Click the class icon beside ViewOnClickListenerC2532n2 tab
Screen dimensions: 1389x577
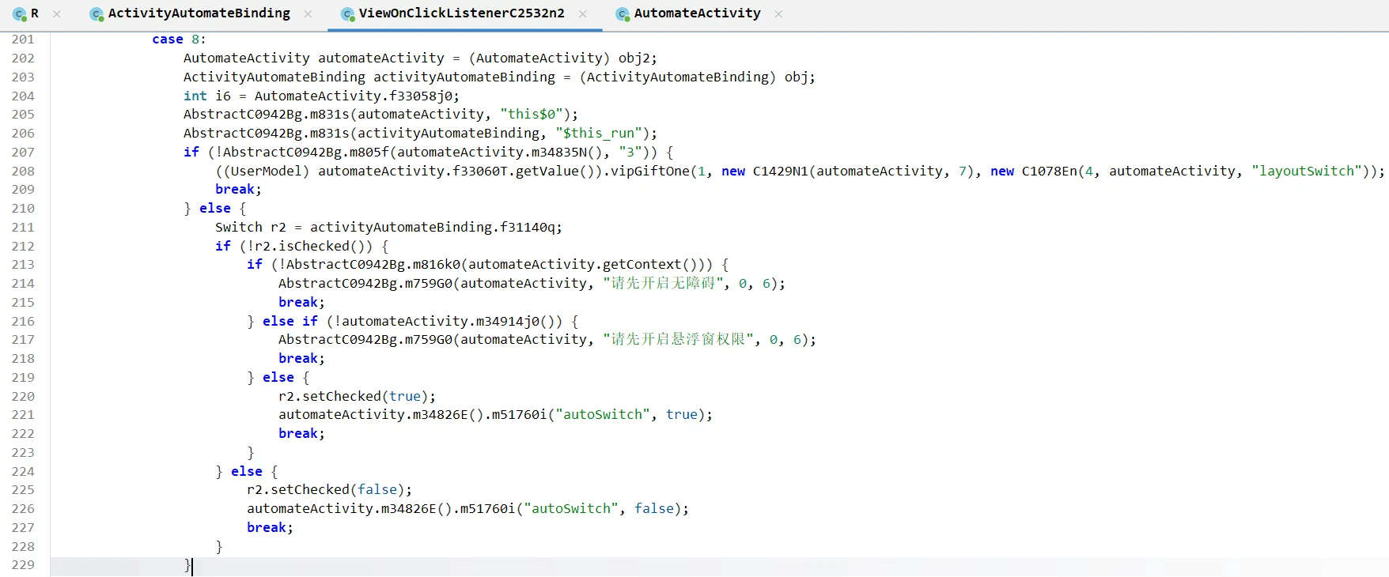347,14
